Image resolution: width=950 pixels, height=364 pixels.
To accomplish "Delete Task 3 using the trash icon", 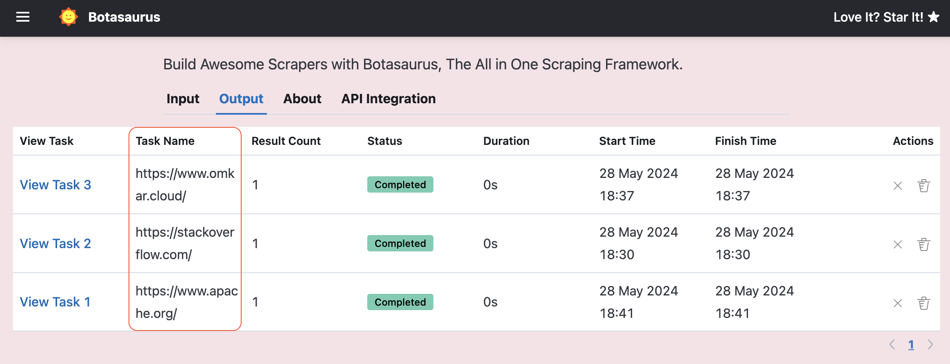I will tap(924, 186).
